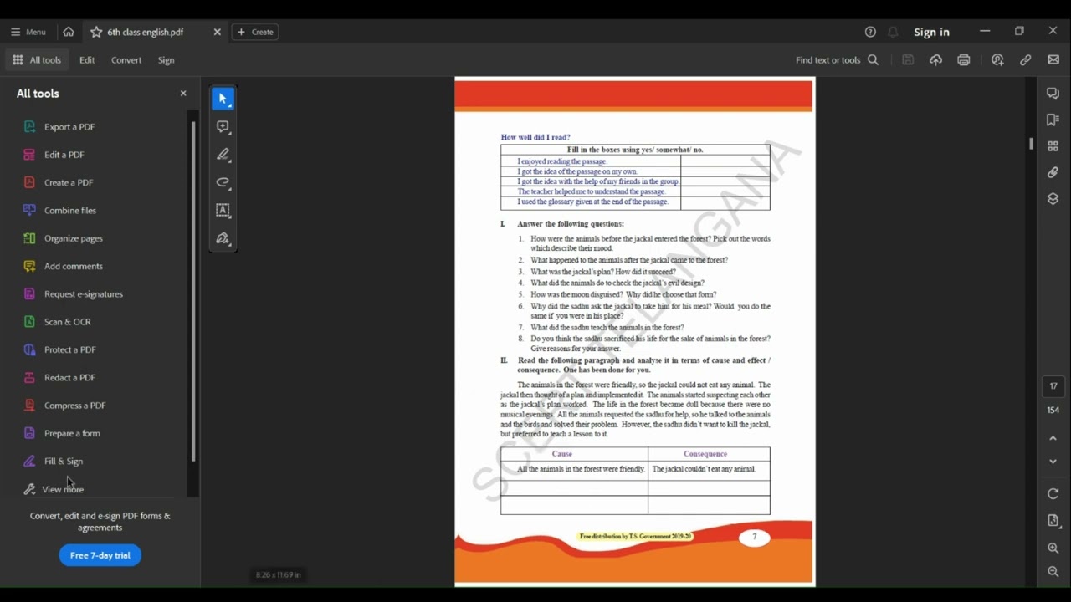Open the layers panel icon
Image resolution: width=1071 pixels, height=602 pixels.
[x=1053, y=199]
